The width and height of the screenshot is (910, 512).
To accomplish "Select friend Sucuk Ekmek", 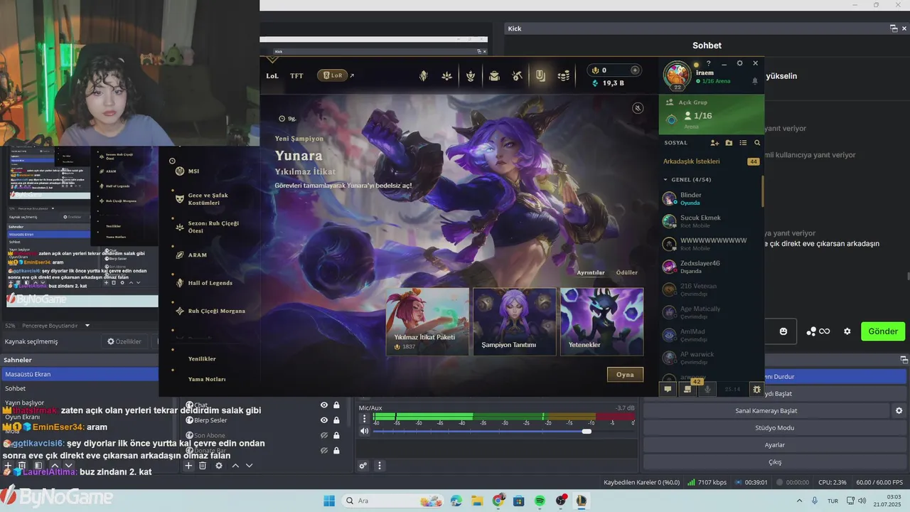I will pos(711,221).
